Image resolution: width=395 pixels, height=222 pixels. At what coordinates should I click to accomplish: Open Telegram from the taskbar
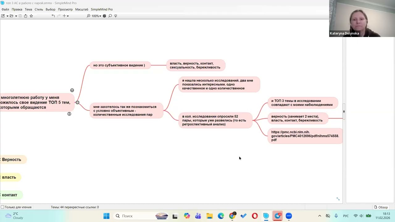277,216
